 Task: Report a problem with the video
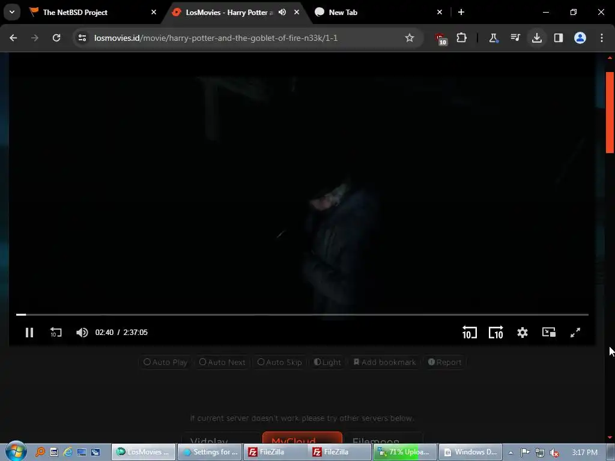[x=444, y=362]
